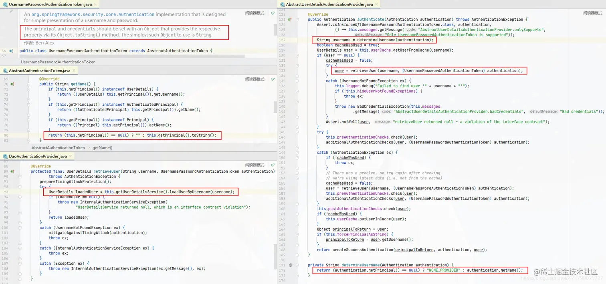This screenshot has width=606, height=284.
Task: Click the override gutter icon on line 123
Action: point(289,20)
